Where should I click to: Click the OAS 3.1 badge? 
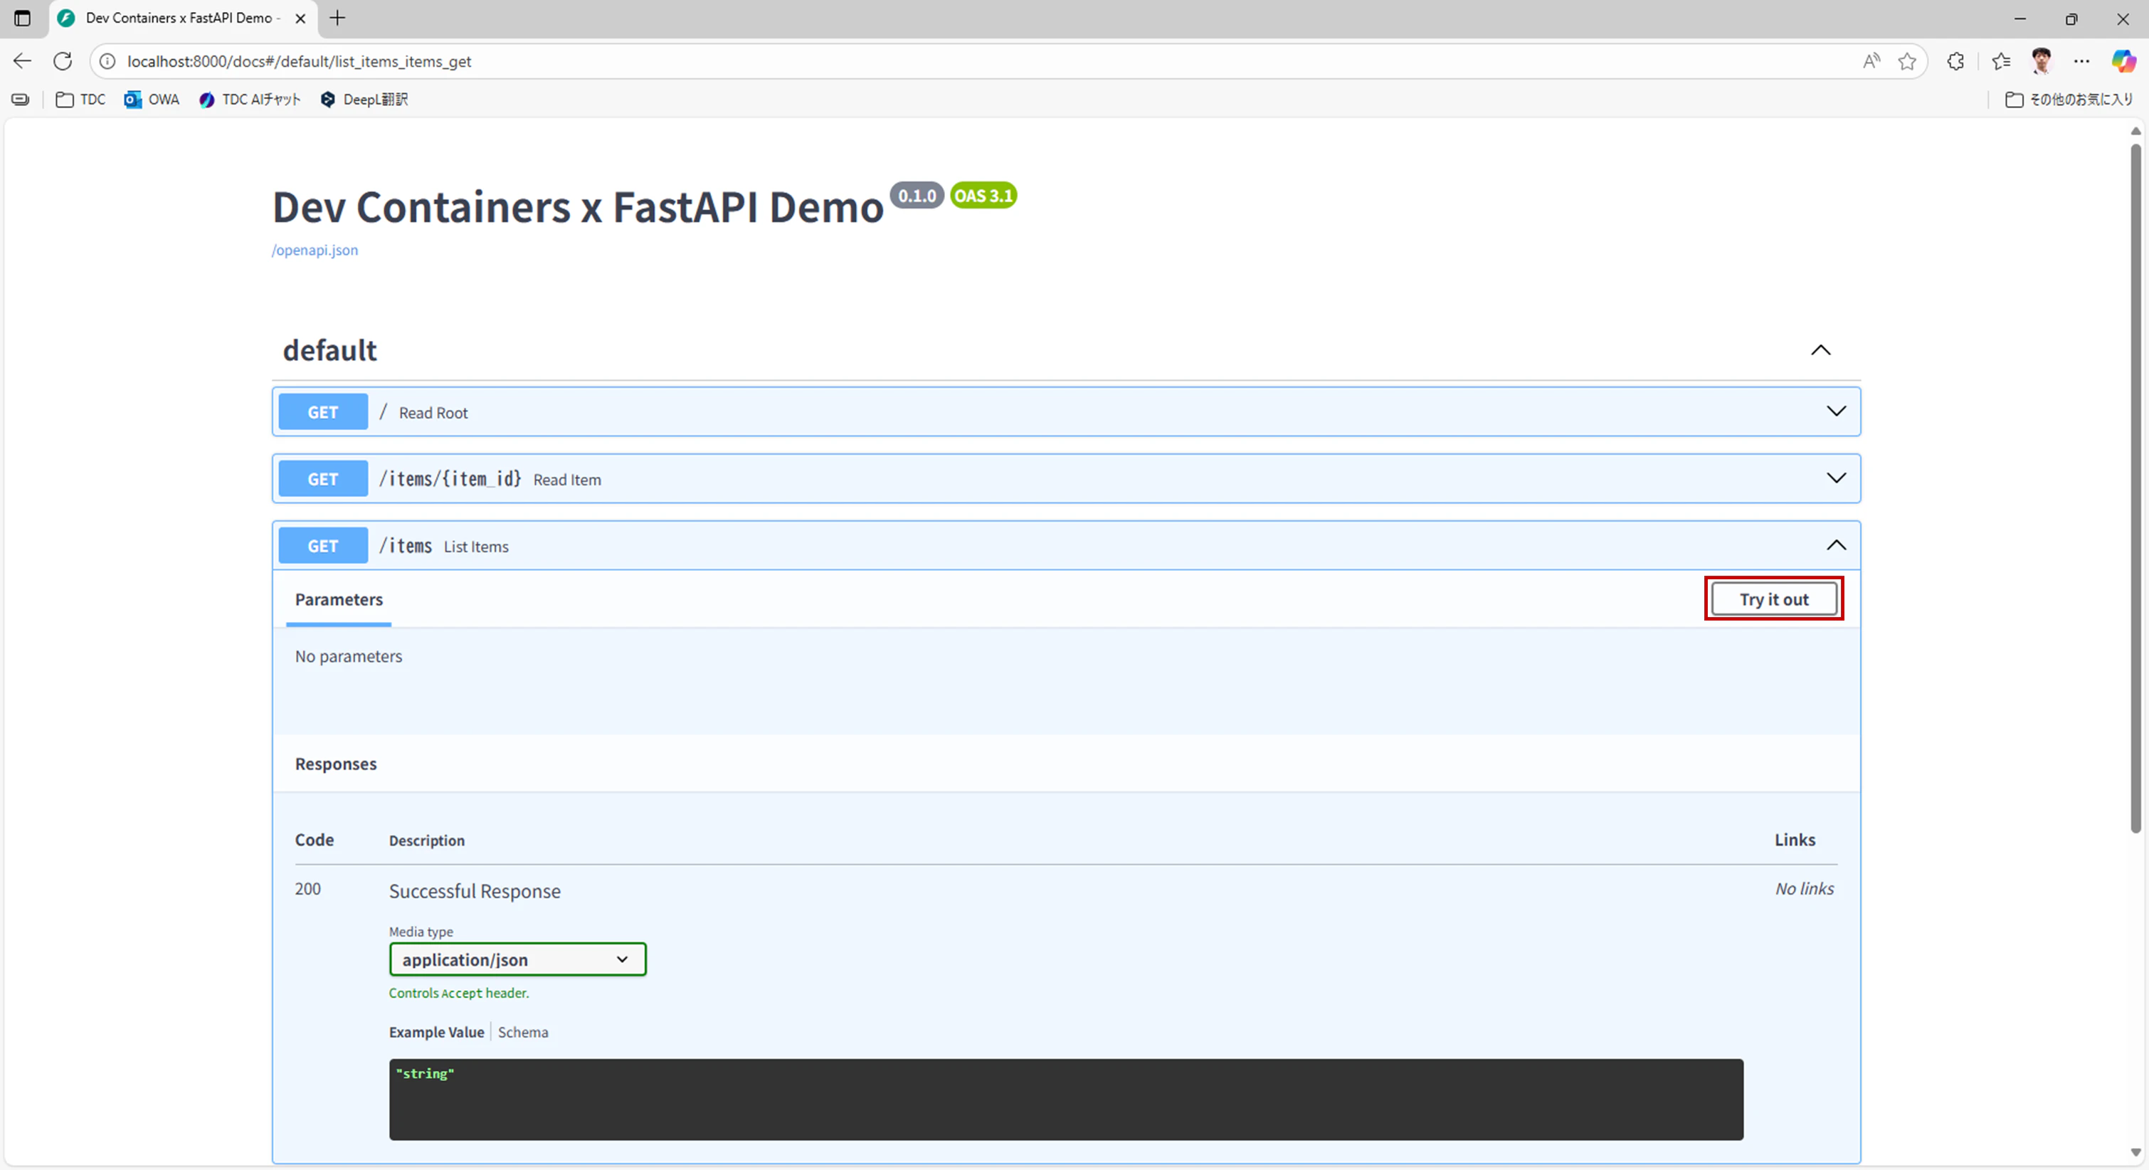click(983, 195)
